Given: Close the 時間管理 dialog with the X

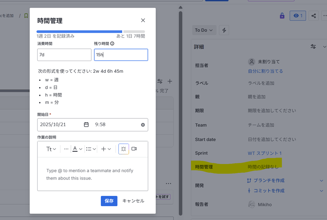Looking at the screenshot, I should (143, 20).
